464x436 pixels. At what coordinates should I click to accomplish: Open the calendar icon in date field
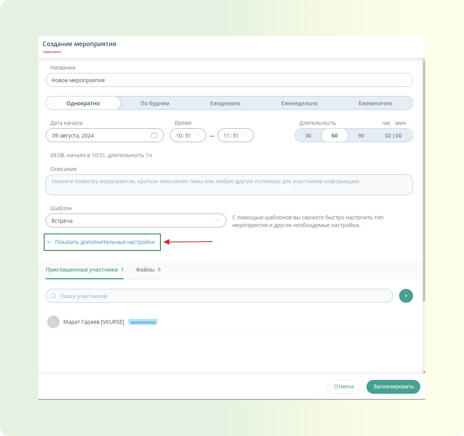[154, 135]
